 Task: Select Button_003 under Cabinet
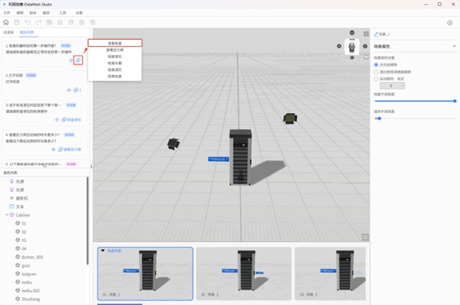point(32,257)
